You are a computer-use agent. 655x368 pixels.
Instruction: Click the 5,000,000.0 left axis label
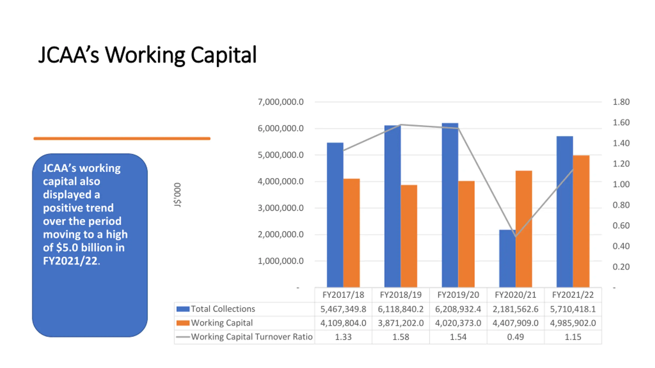281,155
